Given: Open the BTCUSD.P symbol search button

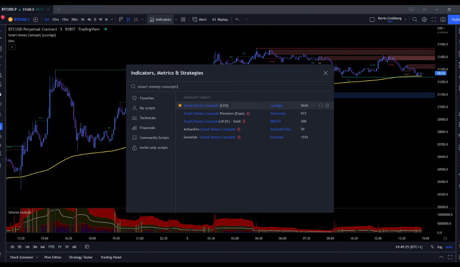Looking at the screenshot, I should click(19, 19).
